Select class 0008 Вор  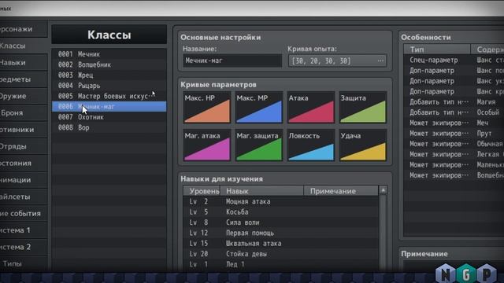[x=109, y=127]
